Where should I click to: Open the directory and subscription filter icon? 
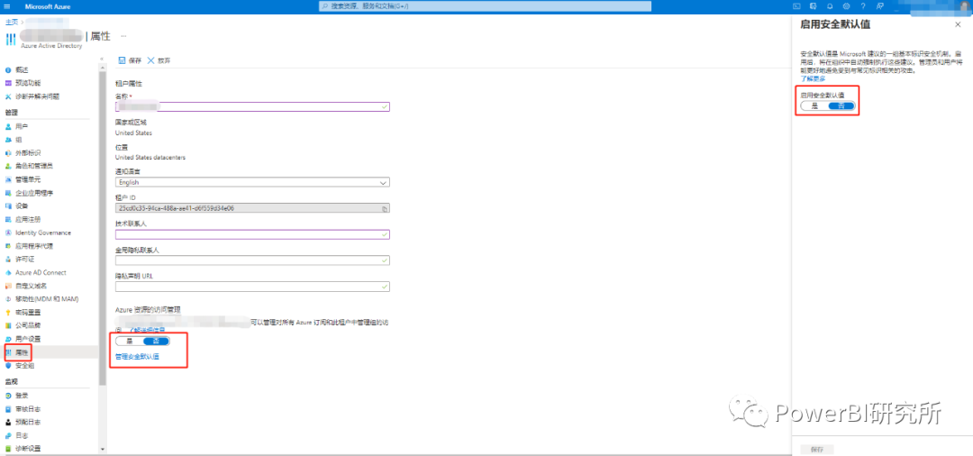coord(813,6)
